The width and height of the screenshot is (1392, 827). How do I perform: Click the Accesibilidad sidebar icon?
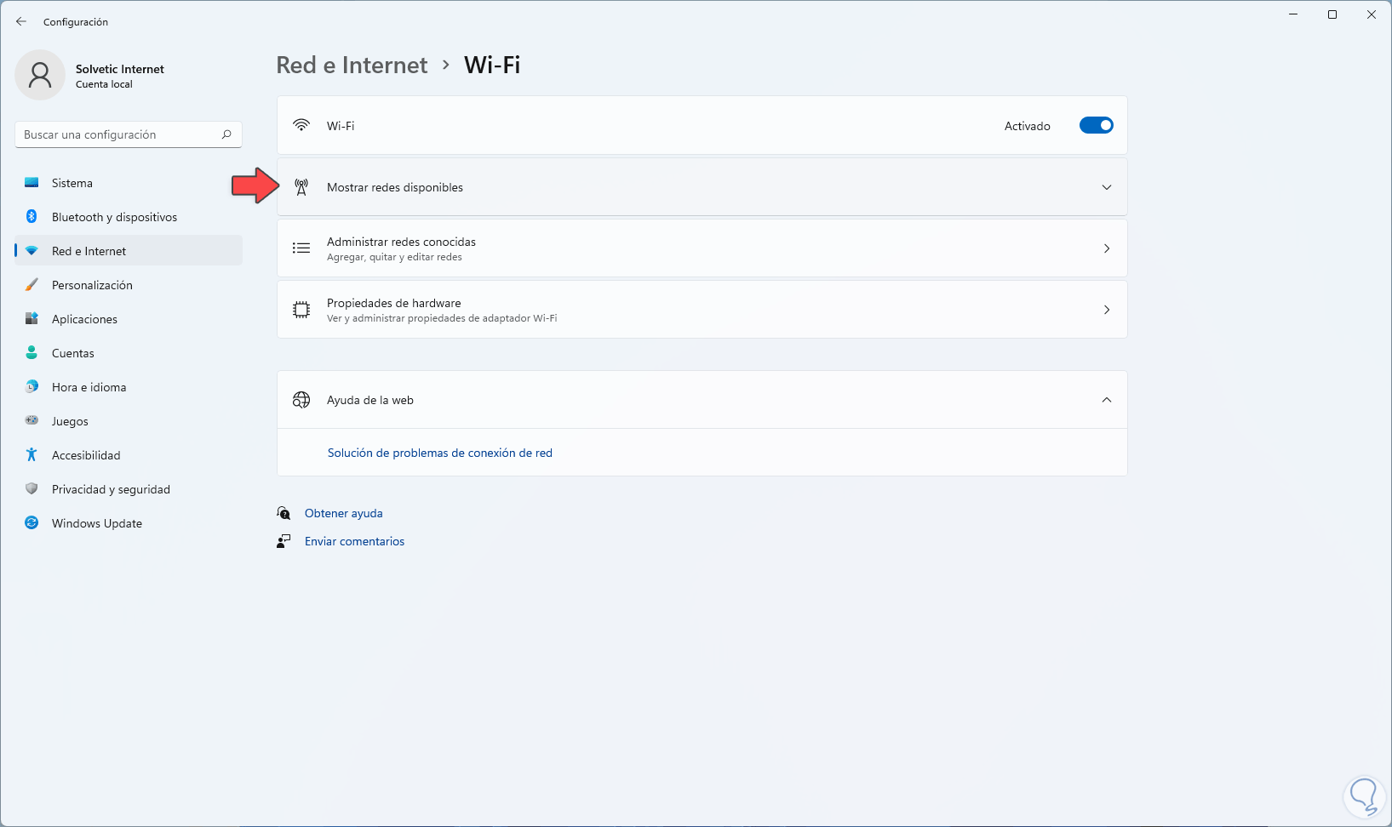click(x=32, y=455)
